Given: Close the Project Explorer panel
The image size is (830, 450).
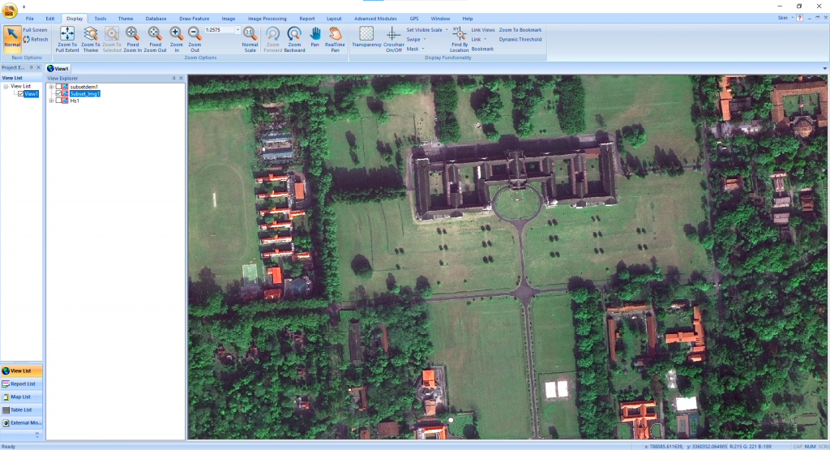Looking at the screenshot, I should [x=38, y=68].
